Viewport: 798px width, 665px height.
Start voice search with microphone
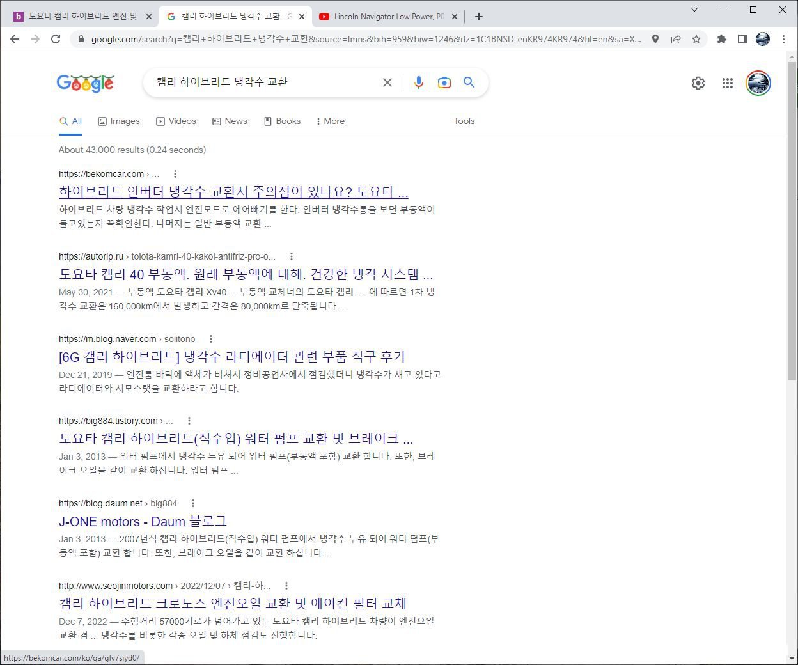pyautogui.click(x=419, y=82)
